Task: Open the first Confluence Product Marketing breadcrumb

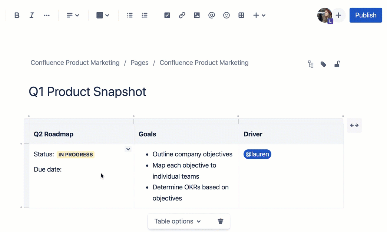Action: coord(75,63)
